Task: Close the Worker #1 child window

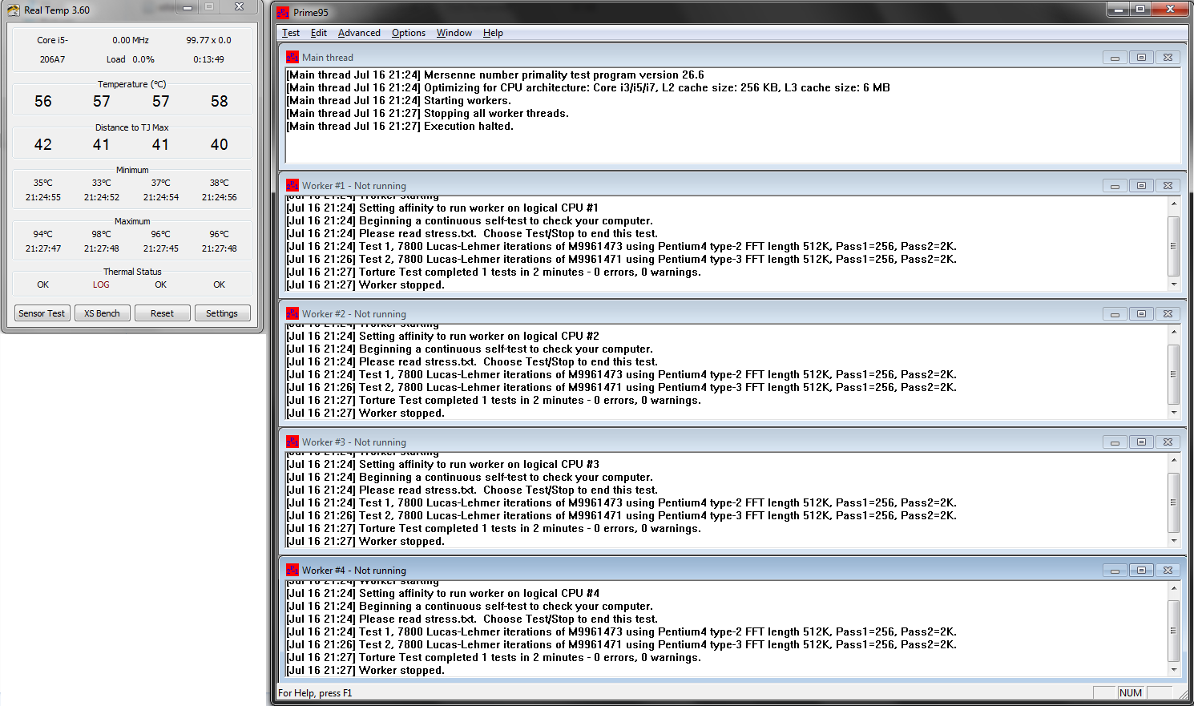Action: [1168, 186]
